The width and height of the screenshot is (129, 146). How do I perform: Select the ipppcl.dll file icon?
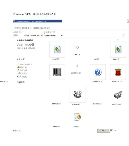[118, 50]
